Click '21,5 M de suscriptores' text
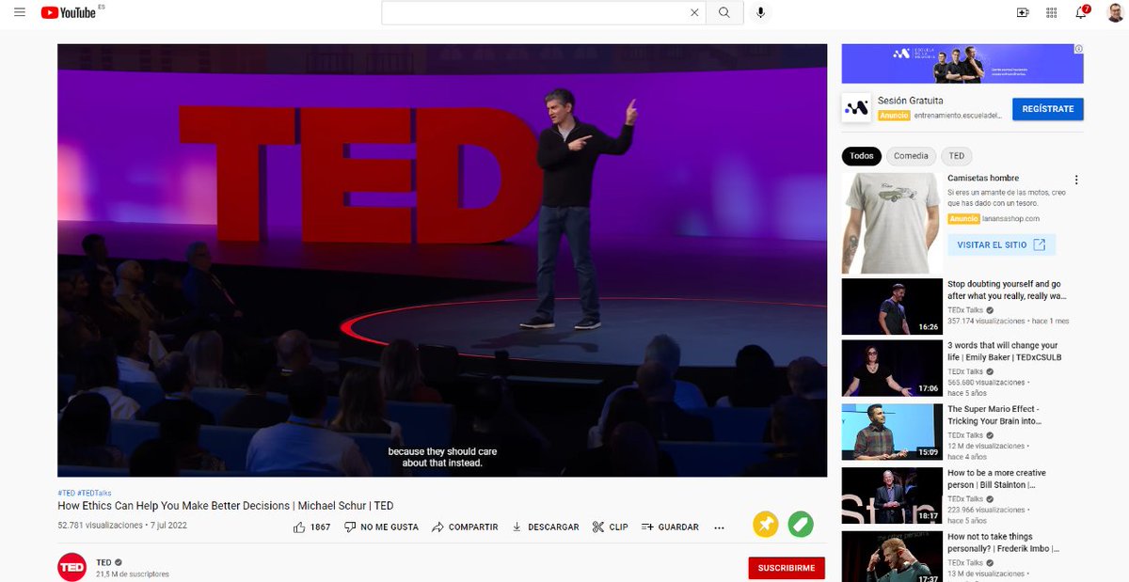The width and height of the screenshot is (1129, 582). (x=133, y=574)
